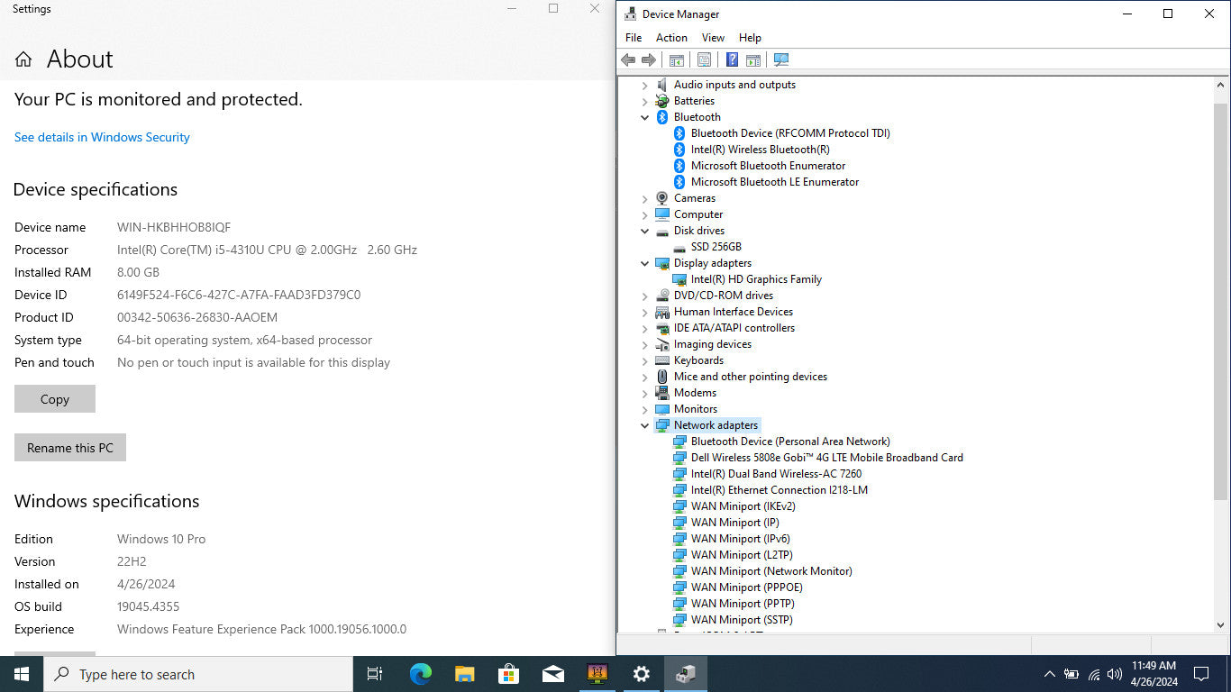The width and height of the screenshot is (1231, 692).
Task: Open the File menu in Device Manager
Action: 634,38
